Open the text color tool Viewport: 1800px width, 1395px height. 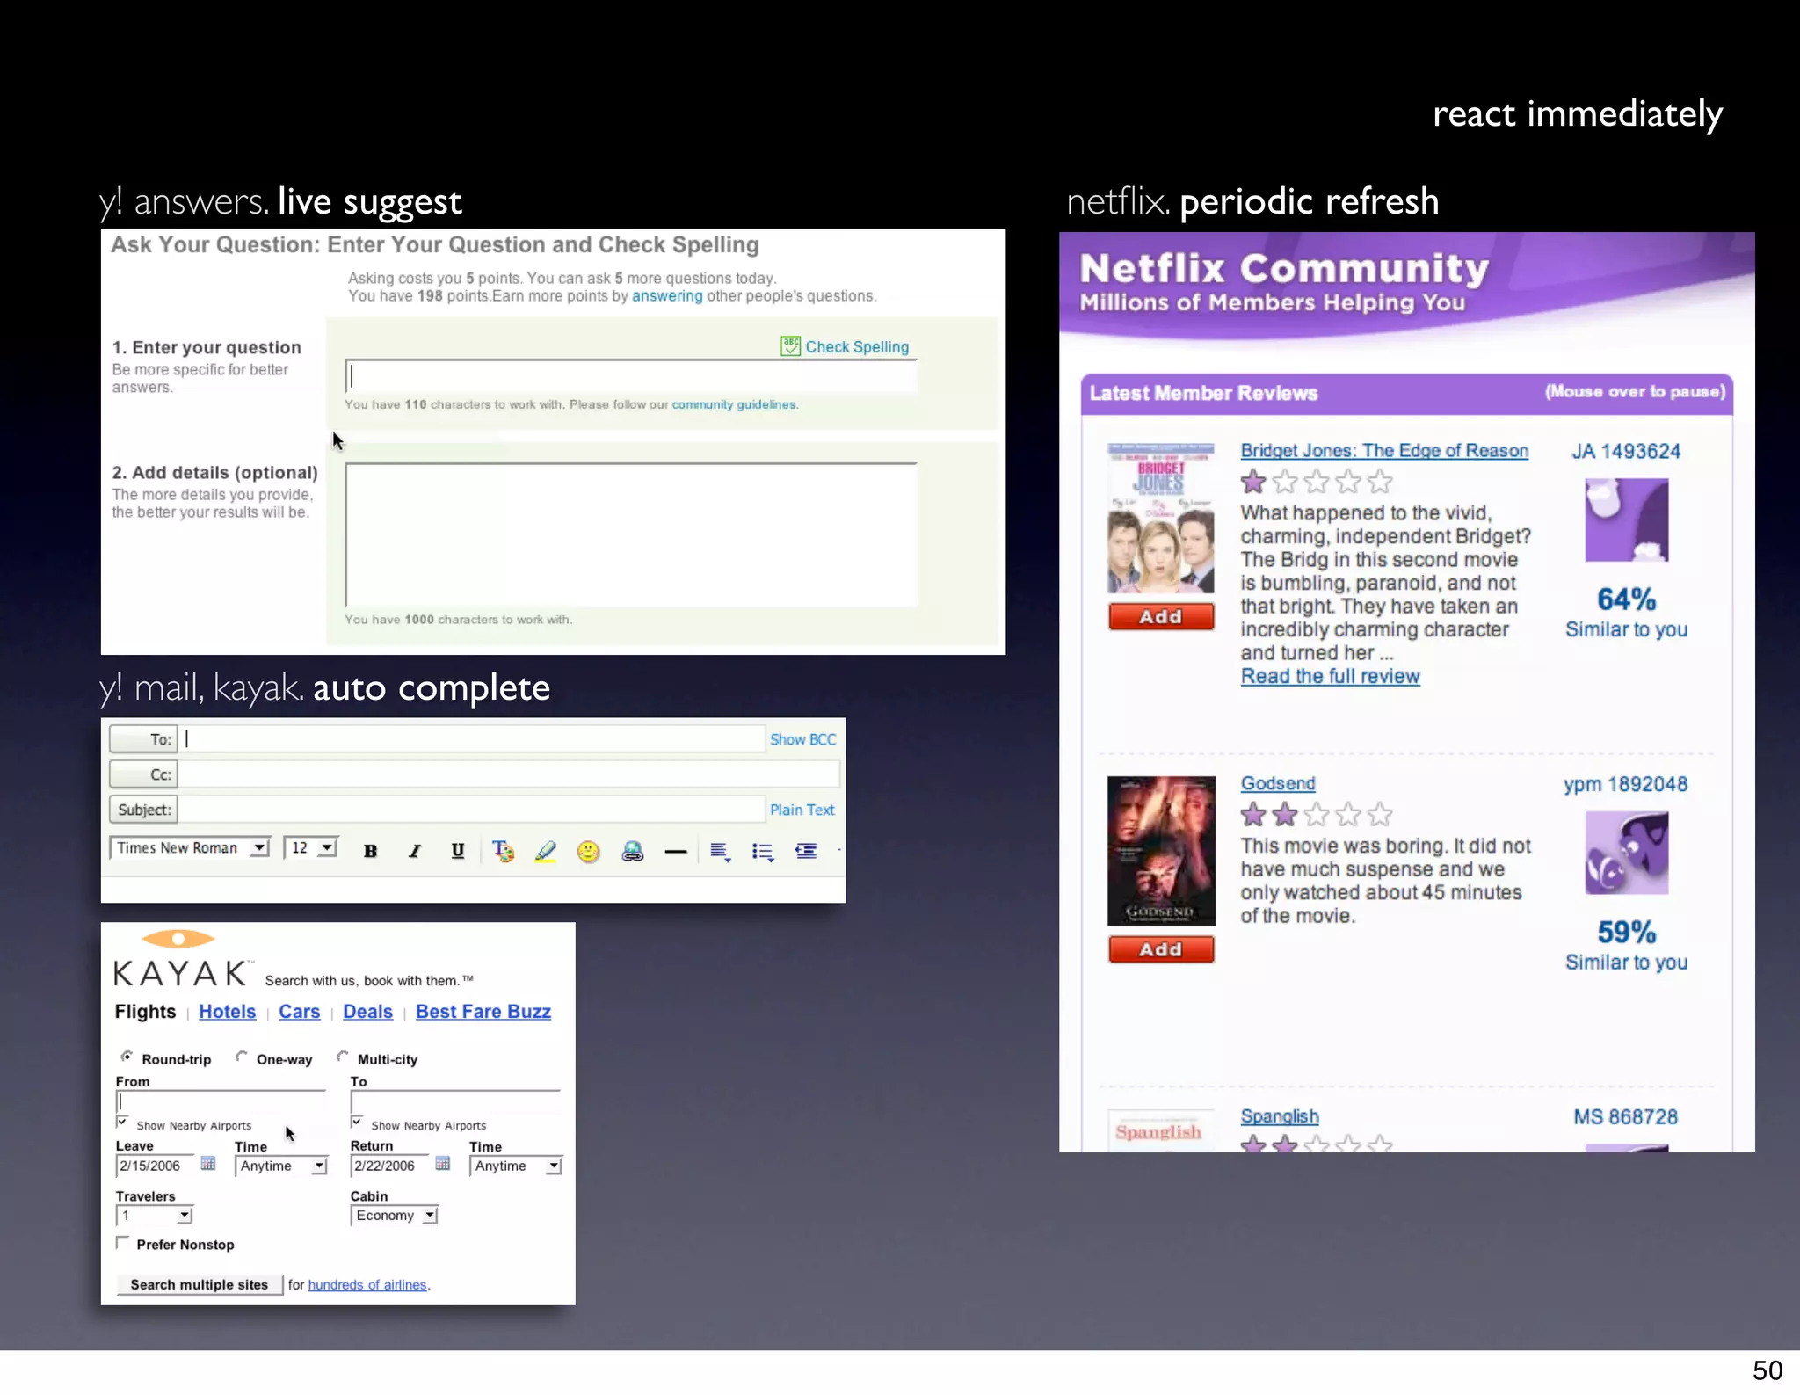[x=503, y=850]
